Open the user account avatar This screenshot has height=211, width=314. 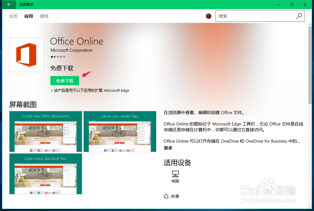[208, 16]
